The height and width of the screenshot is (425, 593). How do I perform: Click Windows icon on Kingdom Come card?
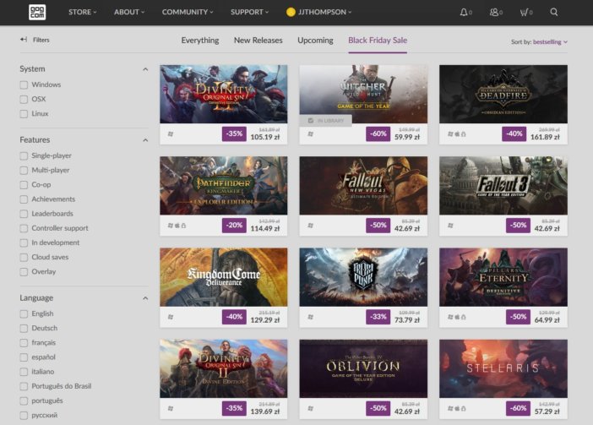171,317
